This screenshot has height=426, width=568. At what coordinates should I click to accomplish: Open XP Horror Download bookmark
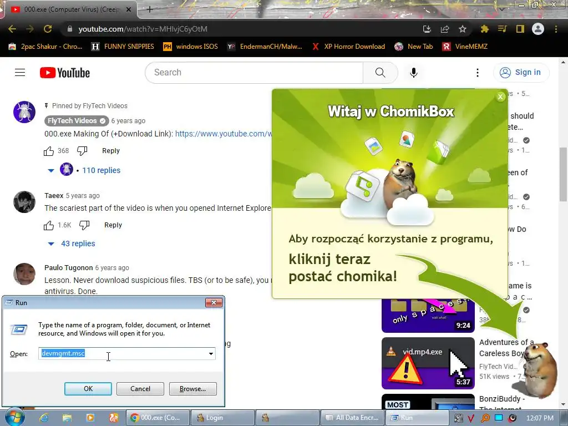tap(348, 47)
